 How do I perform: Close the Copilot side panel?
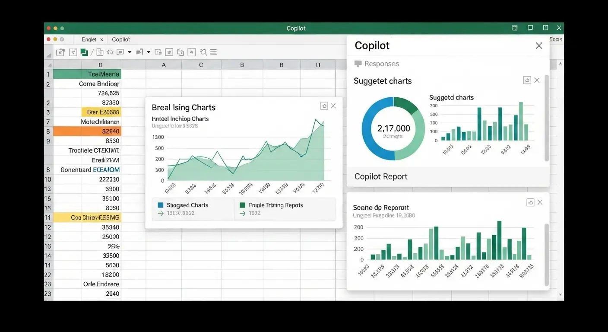click(x=539, y=45)
